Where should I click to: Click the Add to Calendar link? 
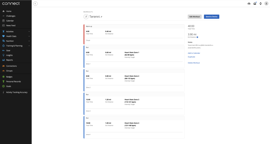194,53
